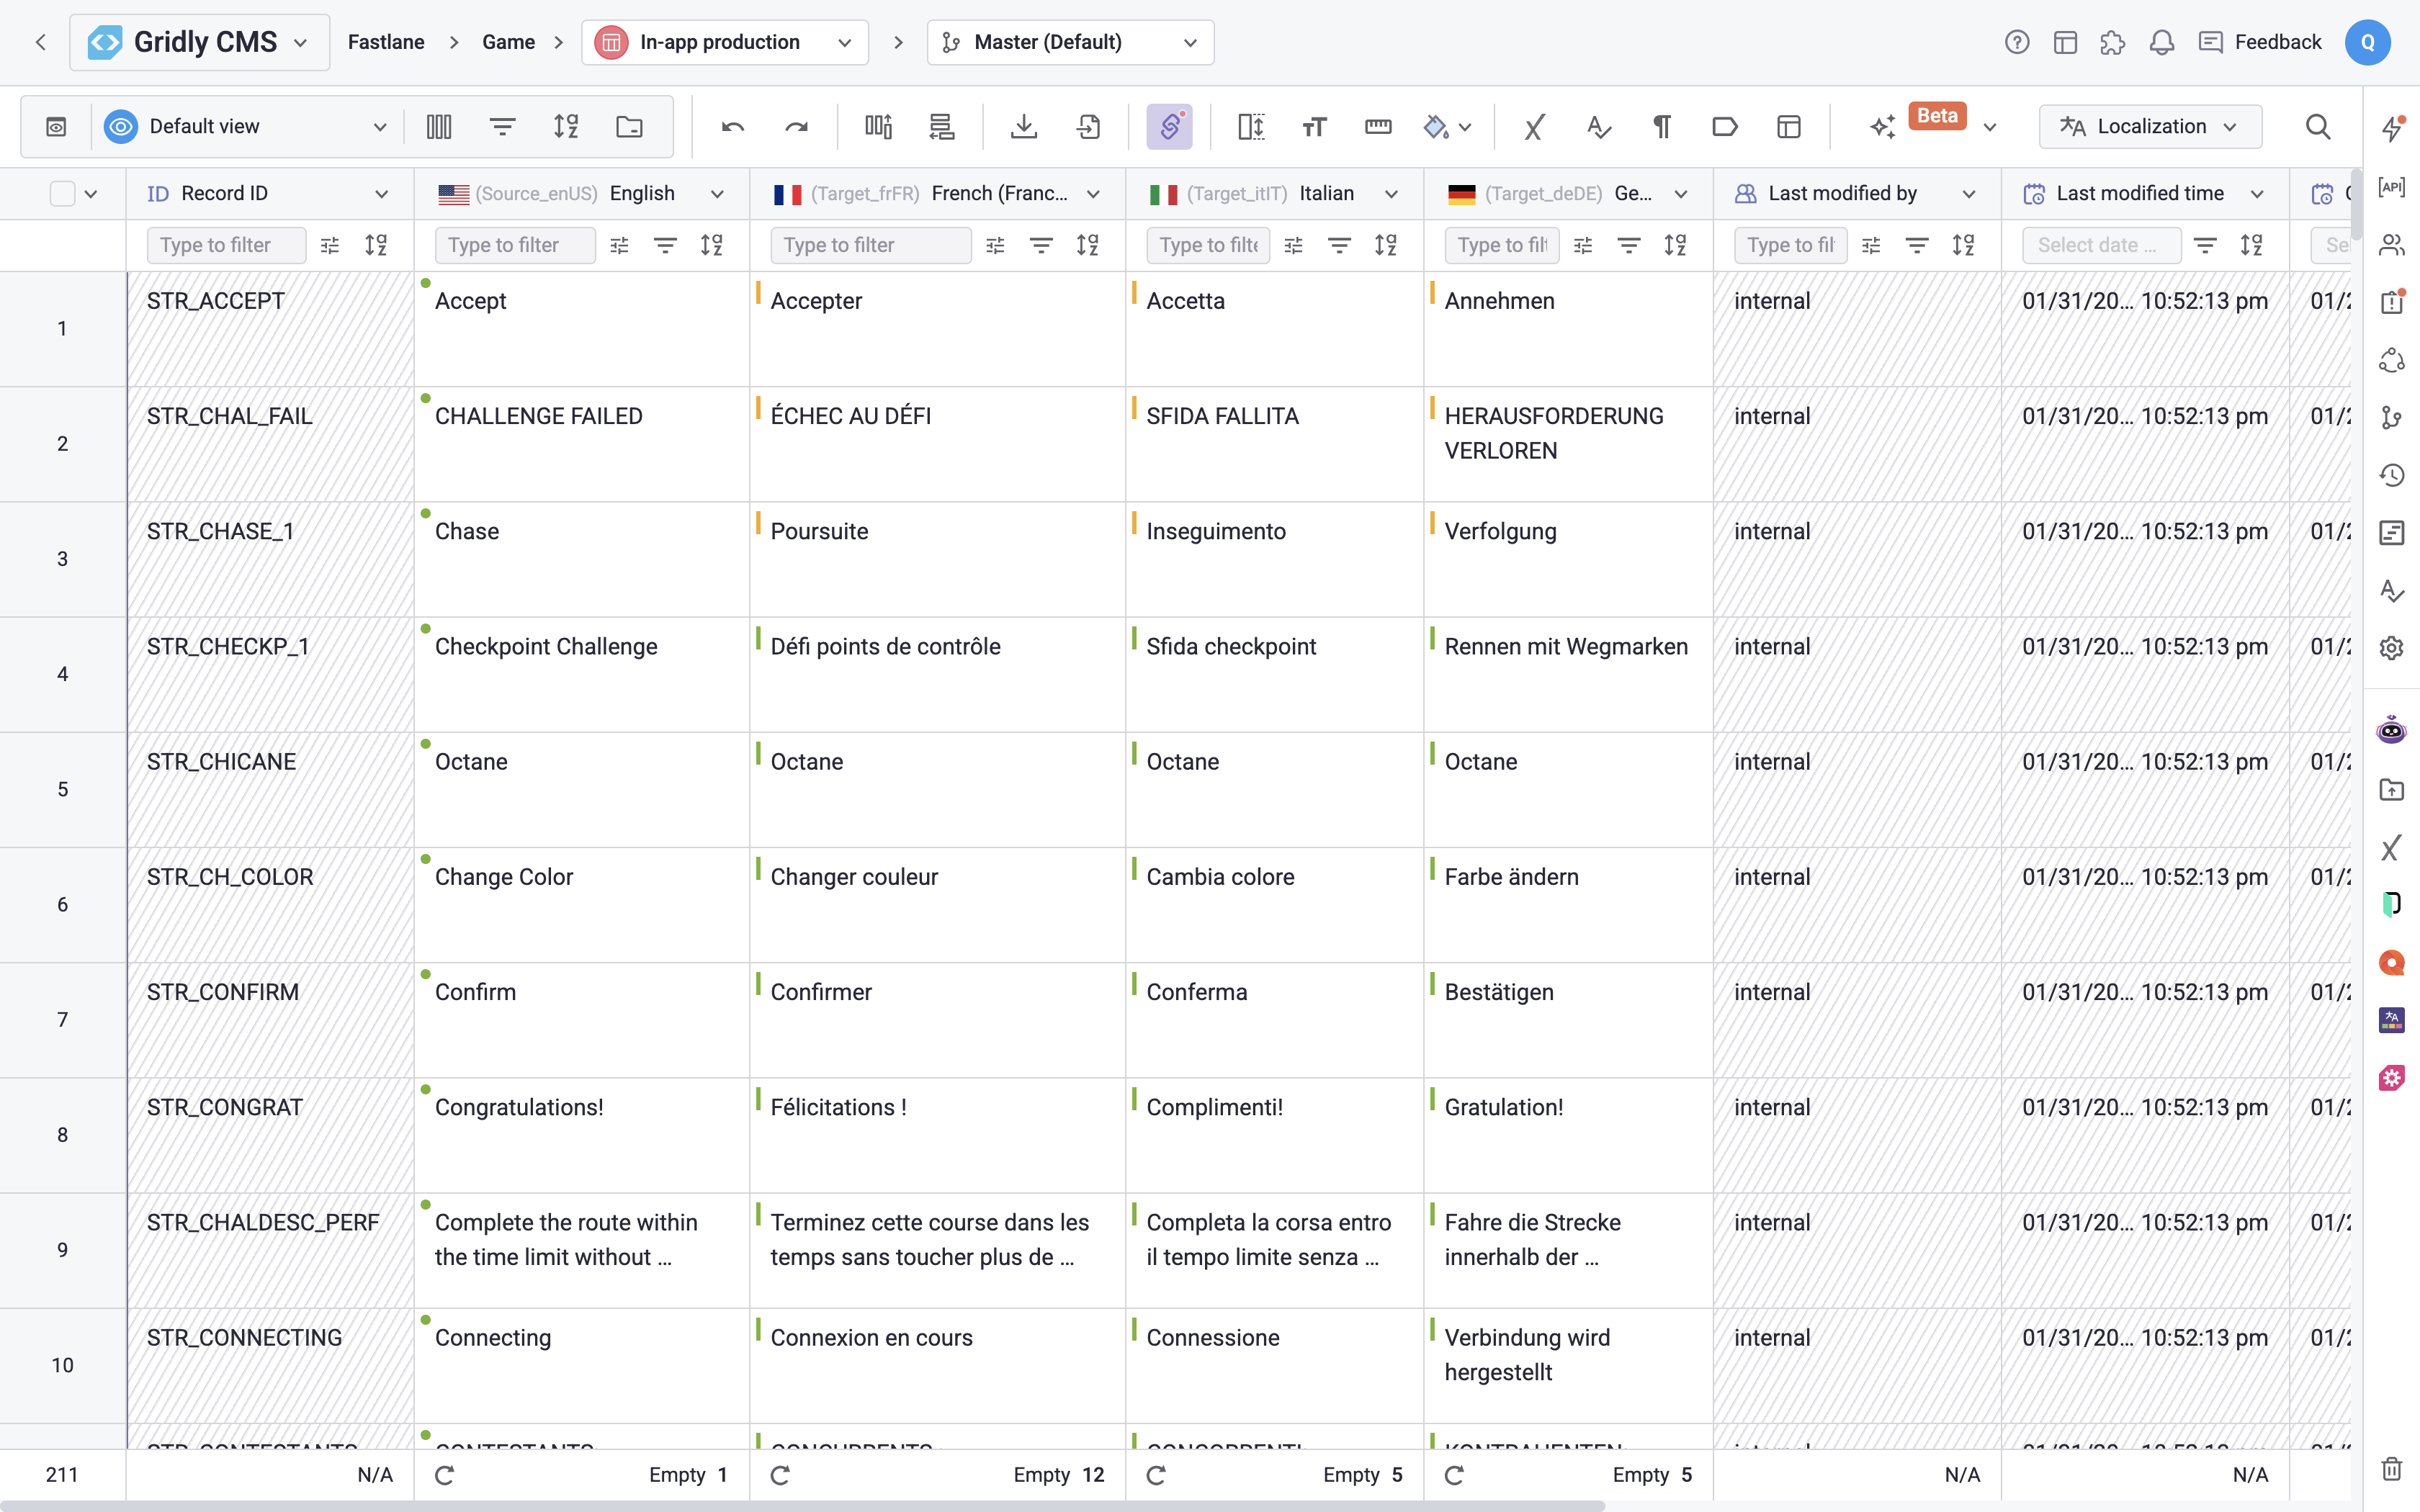The width and height of the screenshot is (2420, 1512).
Task: Open the history icon in sidebar
Action: (x=2391, y=475)
